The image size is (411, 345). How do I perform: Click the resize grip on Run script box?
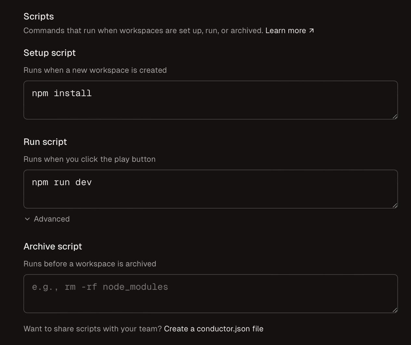395,205
